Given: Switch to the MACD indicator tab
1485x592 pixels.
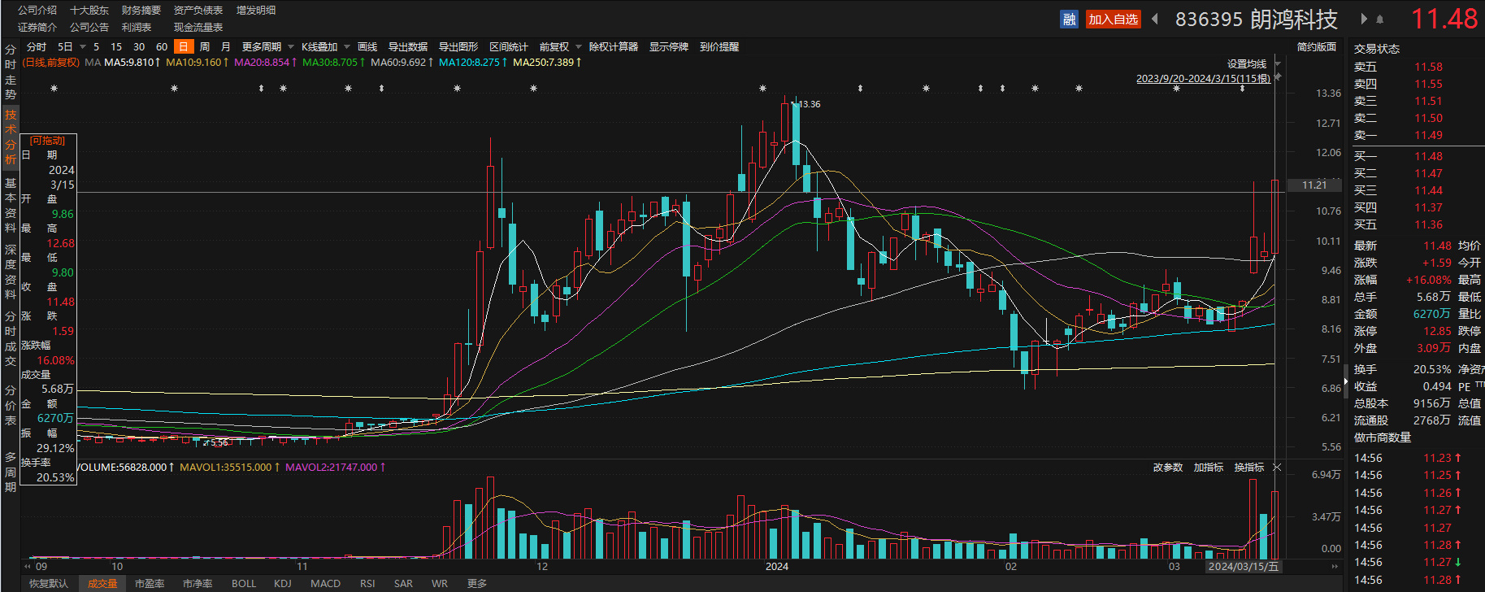Looking at the screenshot, I should tap(325, 584).
